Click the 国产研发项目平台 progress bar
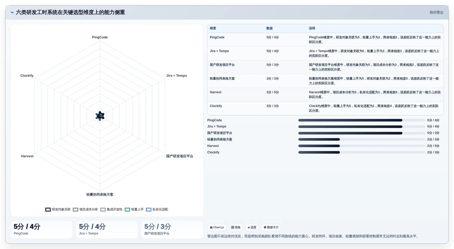Viewport: 454px width, 249px height. 362,133
